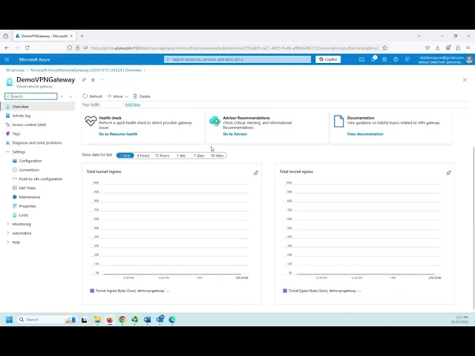Add DemoVPNGateway to favorites star
This screenshot has height=356, width=475.
pos(93,79)
